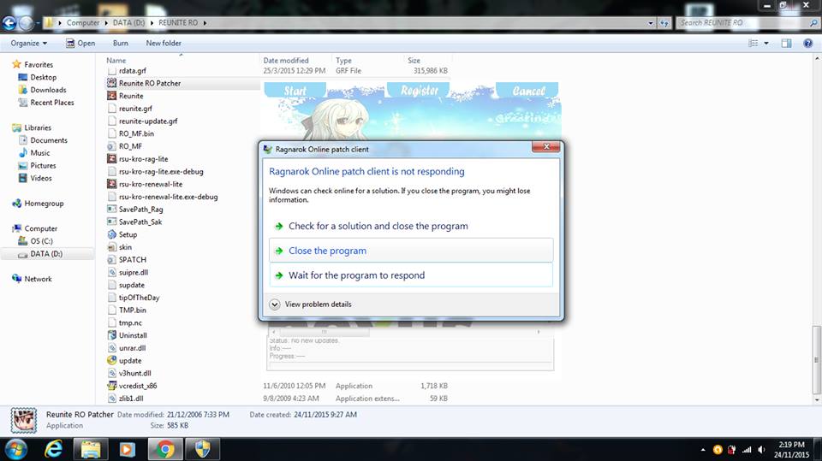Click Computer in the breadcrumb path

pyautogui.click(x=83, y=23)
